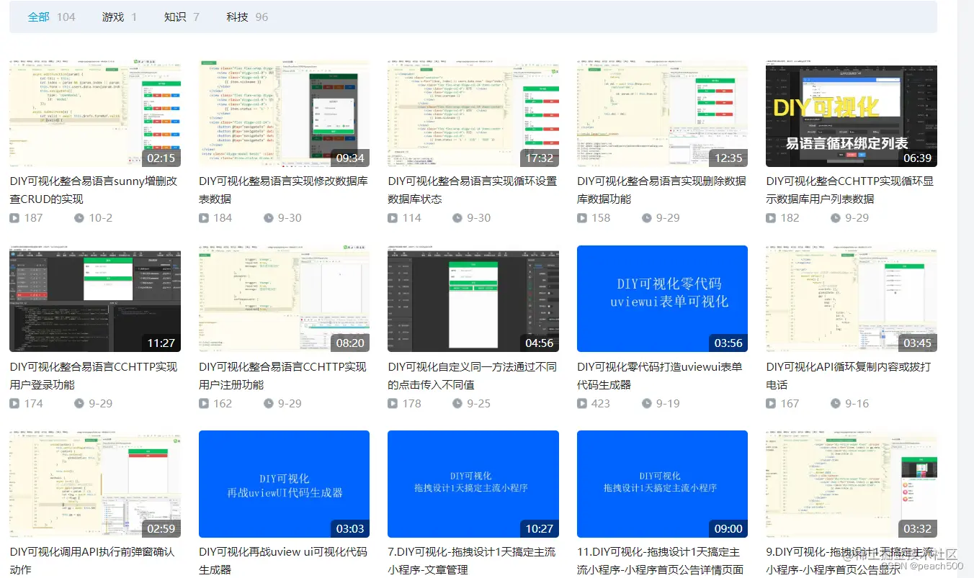Click the clock icon beside date 9-25
Viewport: 974px width, 578px height.
458,403
